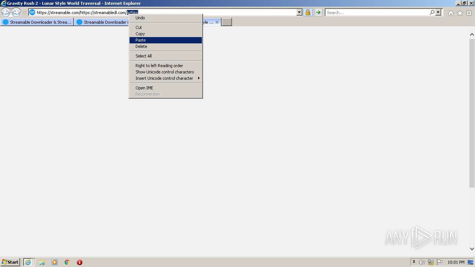Click the page scrollbar up arrow
Screen dimensions: 475x267
tap(472, 34)
